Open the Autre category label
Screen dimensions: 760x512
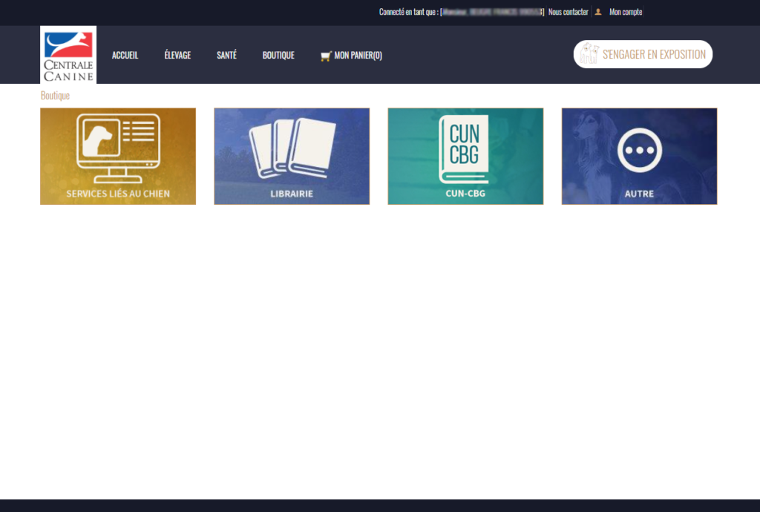coord(639,194)
